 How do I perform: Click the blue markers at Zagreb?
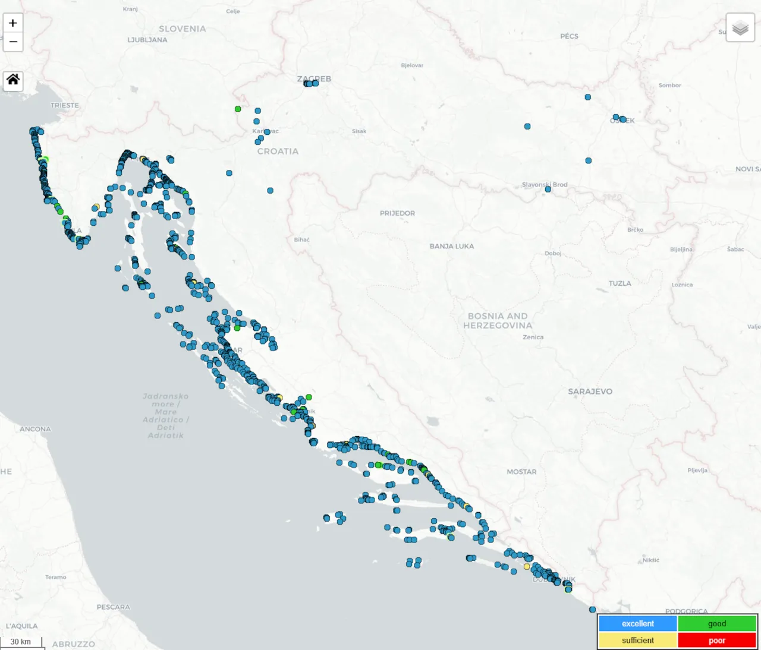click(311, 84)
